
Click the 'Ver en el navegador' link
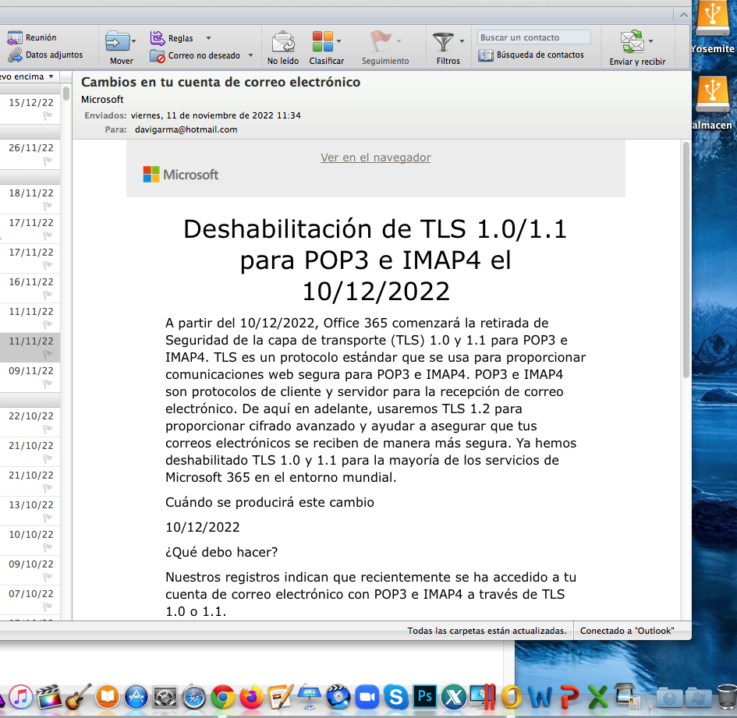(376, 157)
